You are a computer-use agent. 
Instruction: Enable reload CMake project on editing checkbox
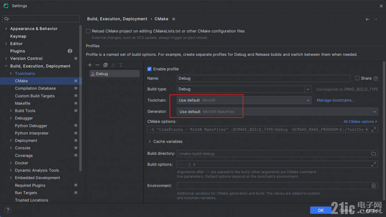click(x=88, y=31)
